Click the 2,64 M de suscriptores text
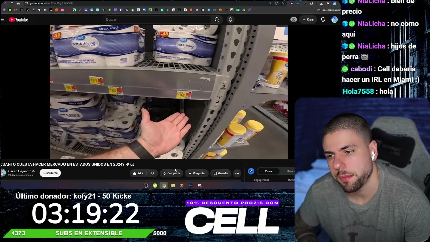 coord(20,175)
